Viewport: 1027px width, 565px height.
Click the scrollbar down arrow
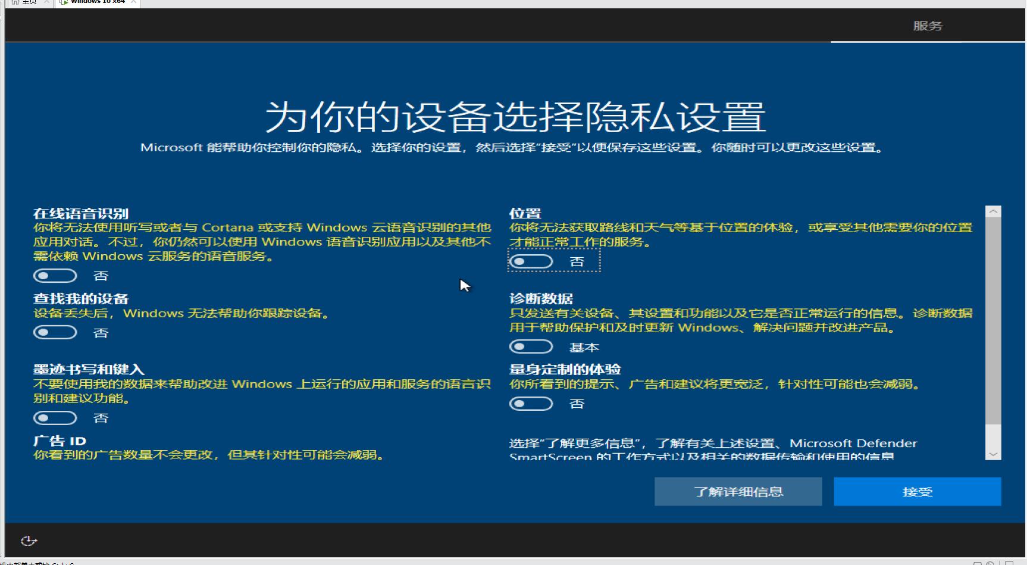[993, 454]
